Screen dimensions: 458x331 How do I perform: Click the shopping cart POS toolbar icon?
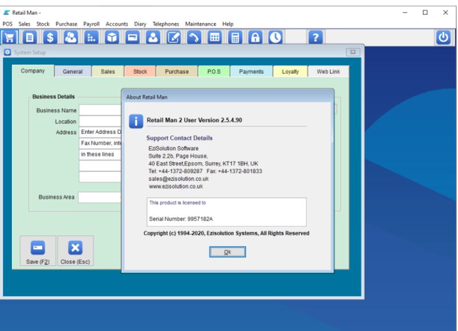tap(9, 38)
